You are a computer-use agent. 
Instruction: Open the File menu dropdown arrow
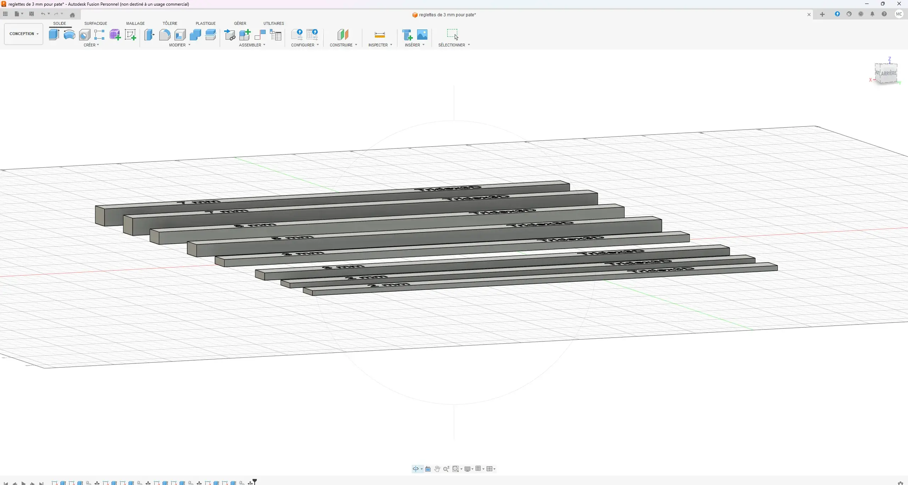(x=22, y=14)
